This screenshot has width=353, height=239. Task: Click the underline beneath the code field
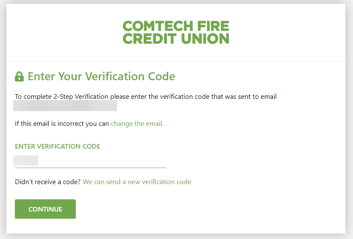click(x=91, y=168)
